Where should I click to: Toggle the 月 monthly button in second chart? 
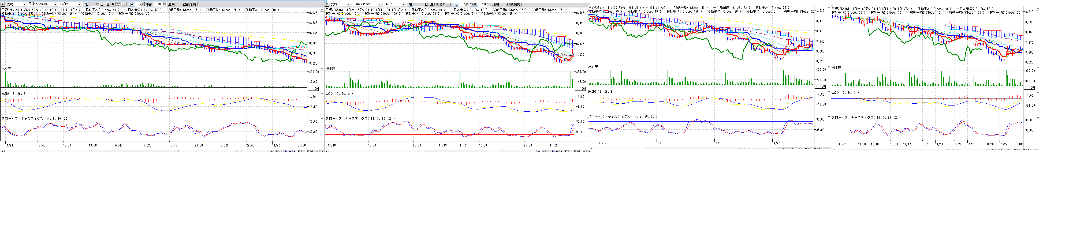[x=437, y=4]
